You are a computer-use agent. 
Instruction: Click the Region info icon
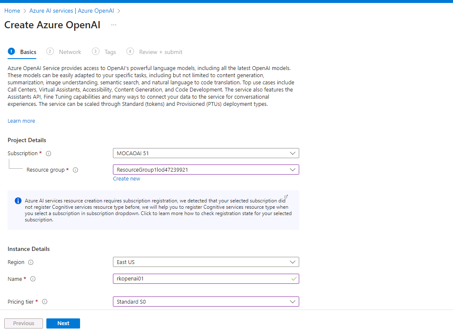[x=31, y=262]
